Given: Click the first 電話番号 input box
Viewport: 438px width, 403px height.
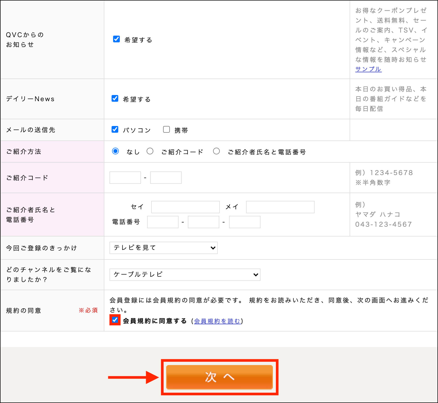Looking at the screenshot, I should (x=163, y=222).
